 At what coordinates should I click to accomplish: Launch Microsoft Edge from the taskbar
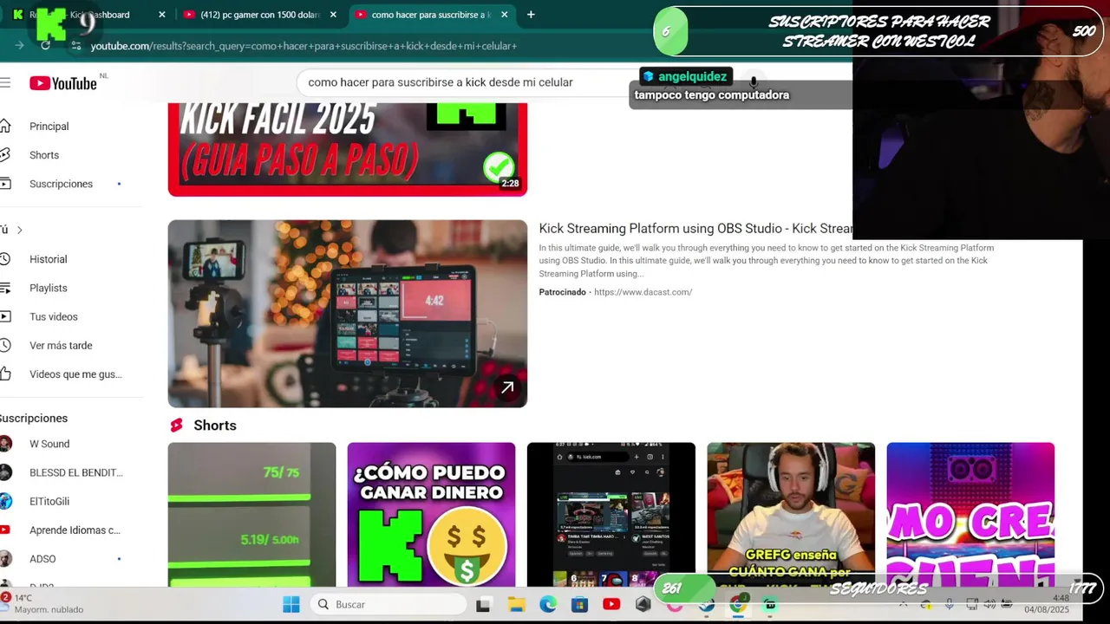click(548, 604)
